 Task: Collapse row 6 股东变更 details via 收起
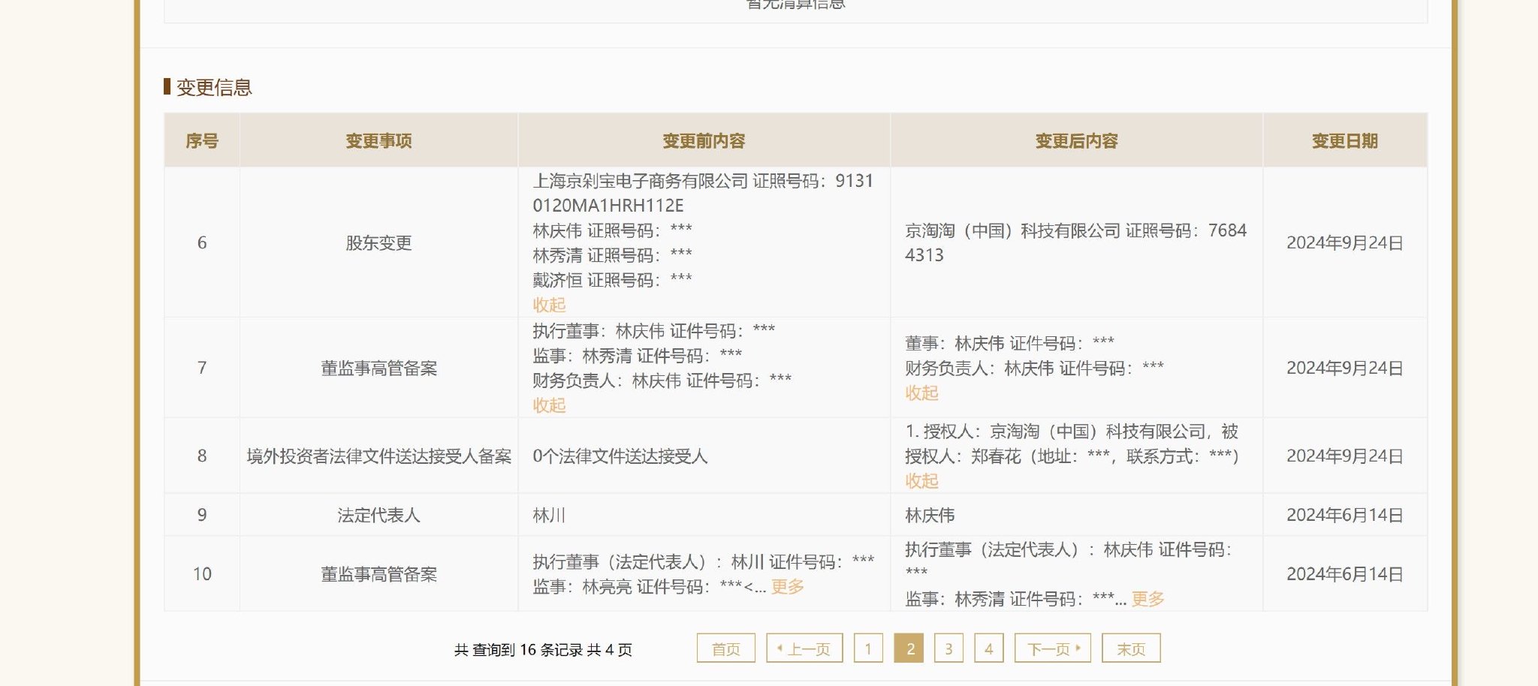pos(549,305)
